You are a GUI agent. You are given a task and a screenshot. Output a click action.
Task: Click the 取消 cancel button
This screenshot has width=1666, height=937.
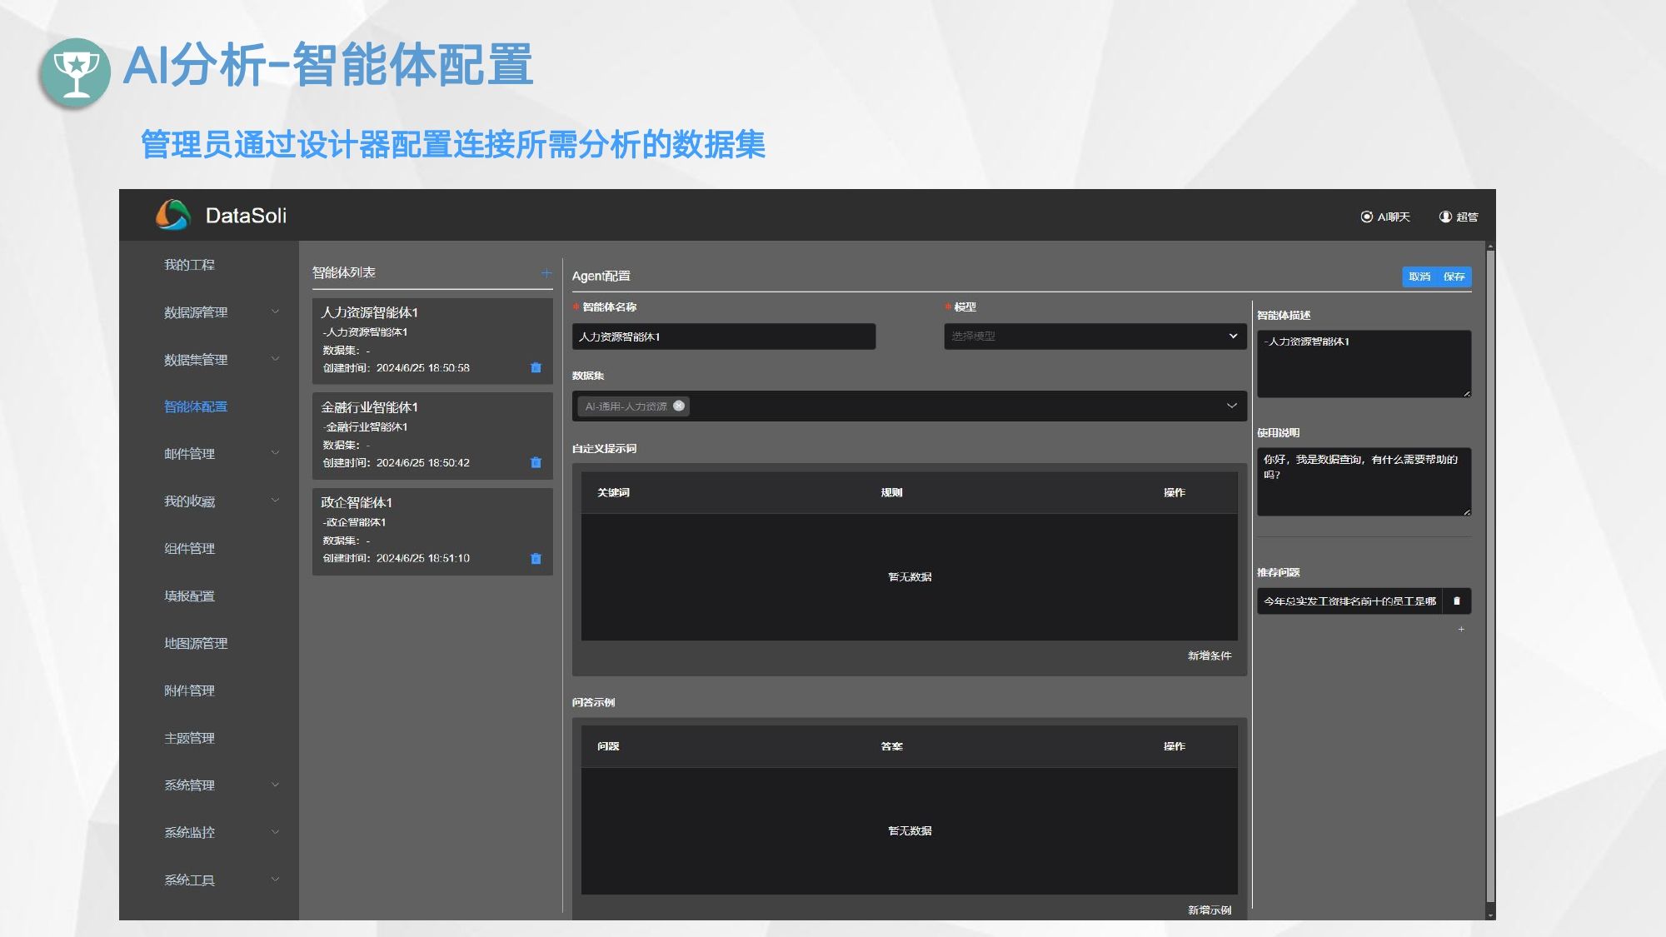pyautogui.click(x=1419, y=277)
